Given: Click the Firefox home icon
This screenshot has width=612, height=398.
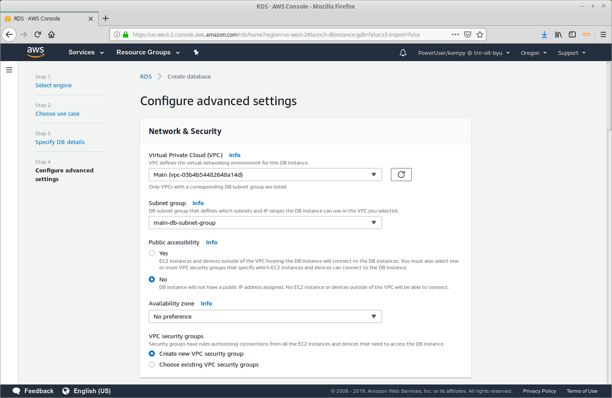Looking at the screenshot, I should point(51,34).
